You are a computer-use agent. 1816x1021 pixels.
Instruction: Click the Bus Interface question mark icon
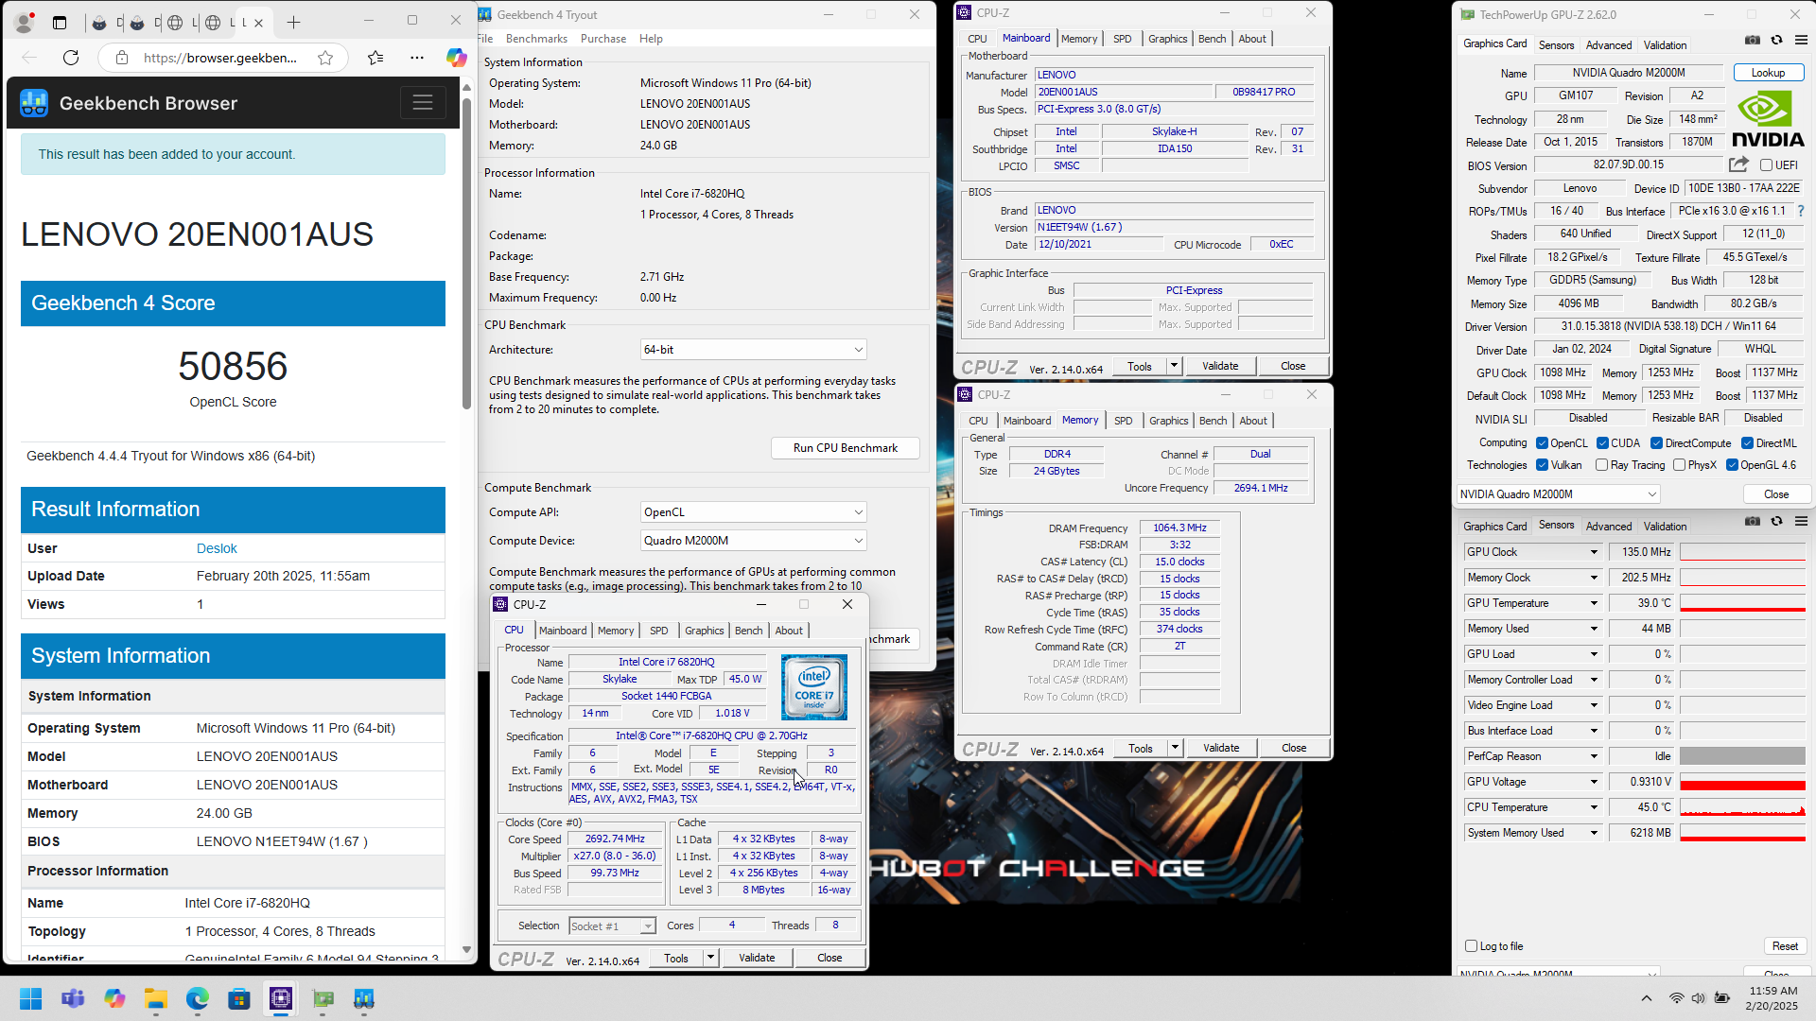[x=1800, y=211]
